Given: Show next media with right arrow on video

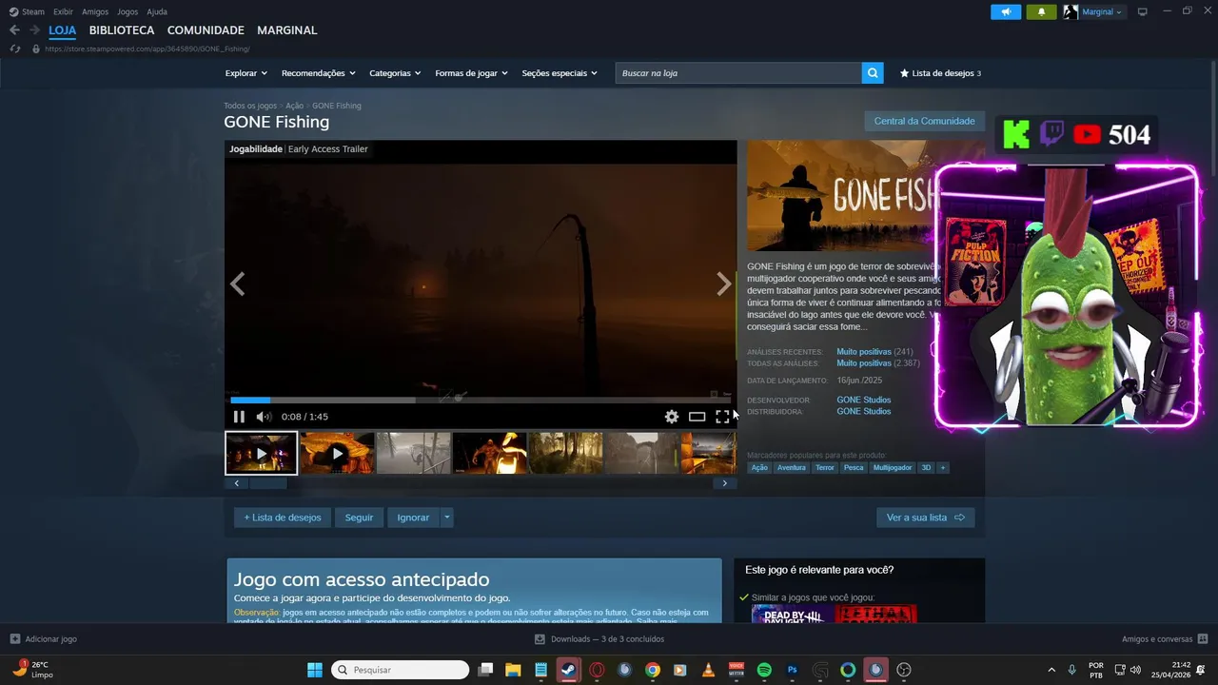Looking at the screenshot, I should coord(723,284).
